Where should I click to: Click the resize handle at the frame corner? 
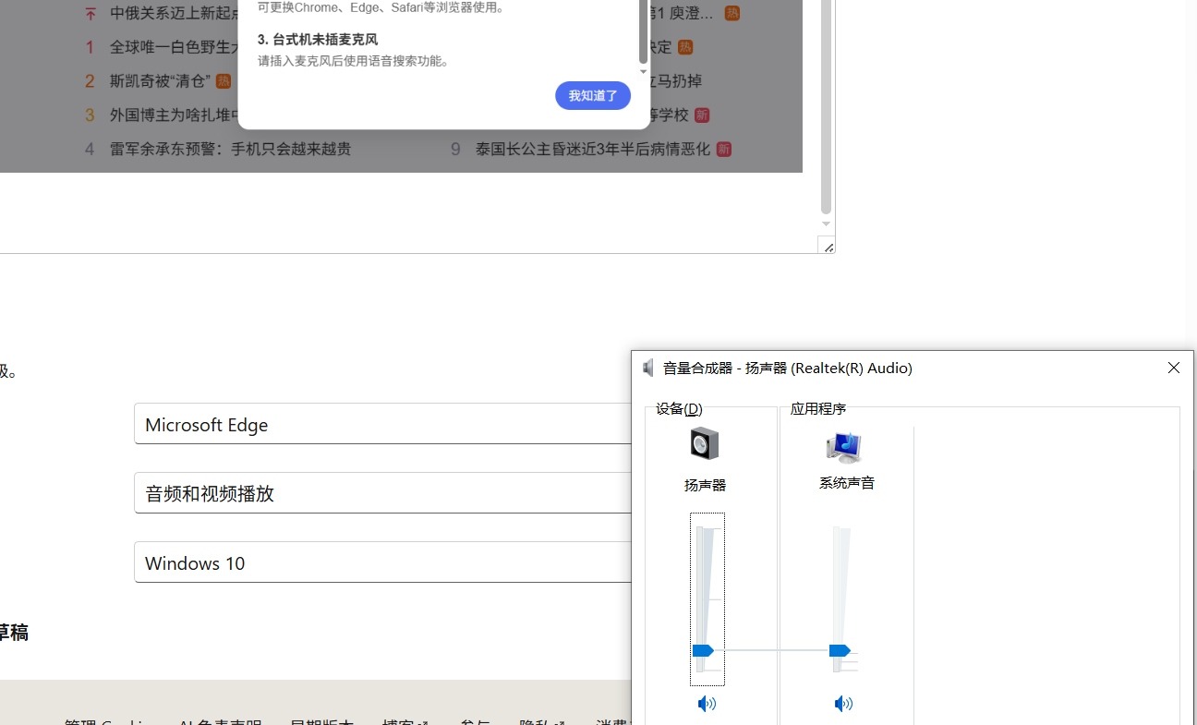click(827, 245)
